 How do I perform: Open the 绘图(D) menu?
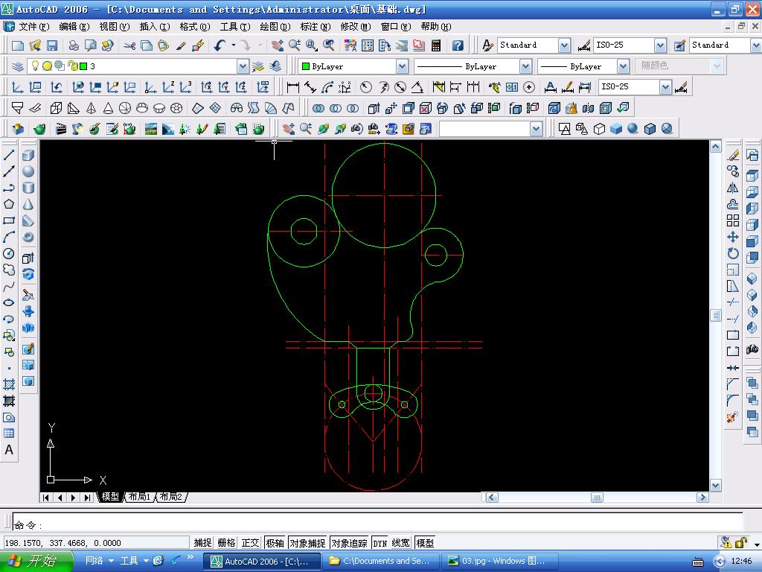click(x=275, y=27)
